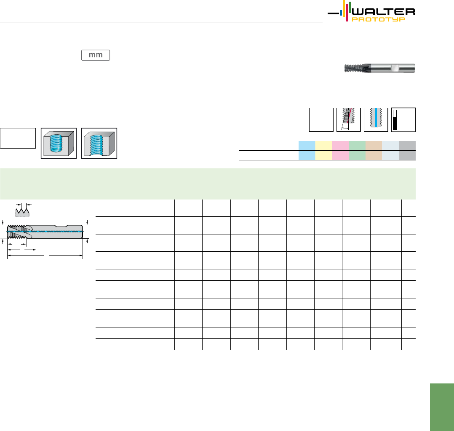The height and width of the screenshot is (431, 454).
Task: Select the mm unit box
Action: [96, 55]
